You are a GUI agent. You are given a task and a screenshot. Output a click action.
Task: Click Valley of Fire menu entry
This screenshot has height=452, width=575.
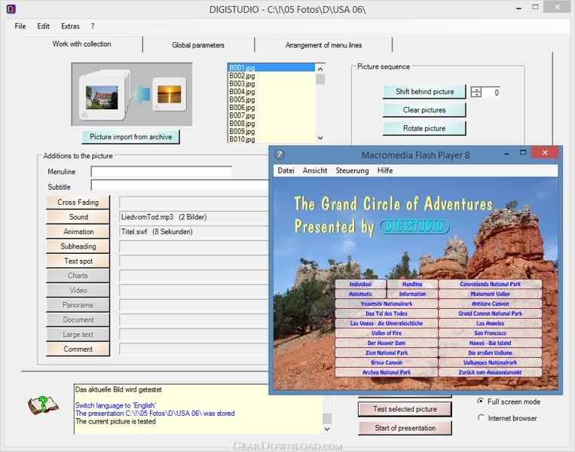tap(387, 333)
